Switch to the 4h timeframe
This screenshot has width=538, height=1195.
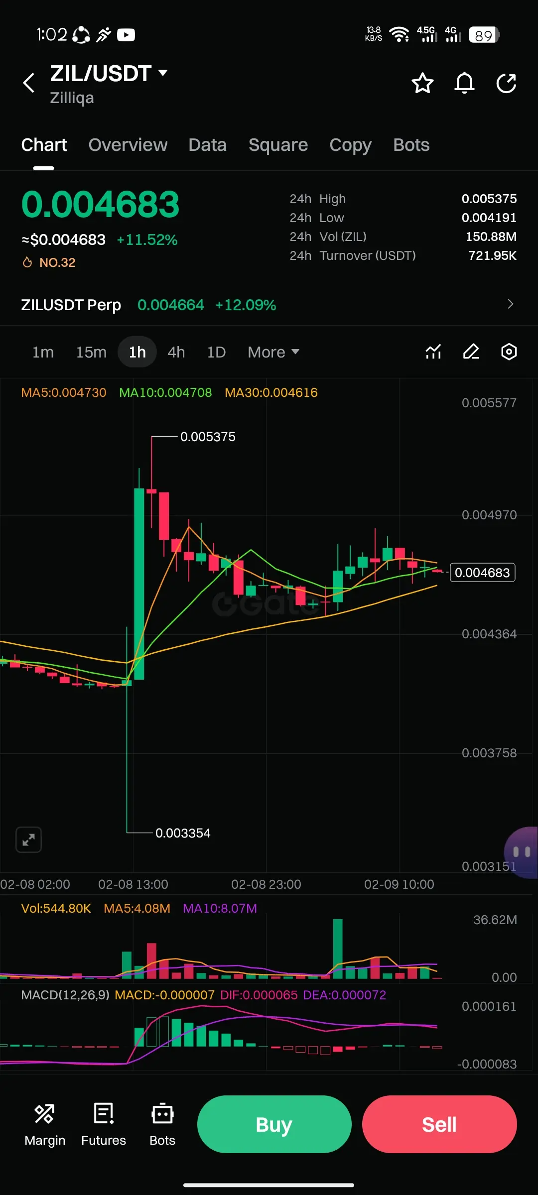point(176,352)
